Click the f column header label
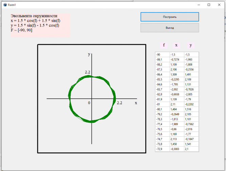226x171 pixels. pyautogui.click(x=164, y=45)
